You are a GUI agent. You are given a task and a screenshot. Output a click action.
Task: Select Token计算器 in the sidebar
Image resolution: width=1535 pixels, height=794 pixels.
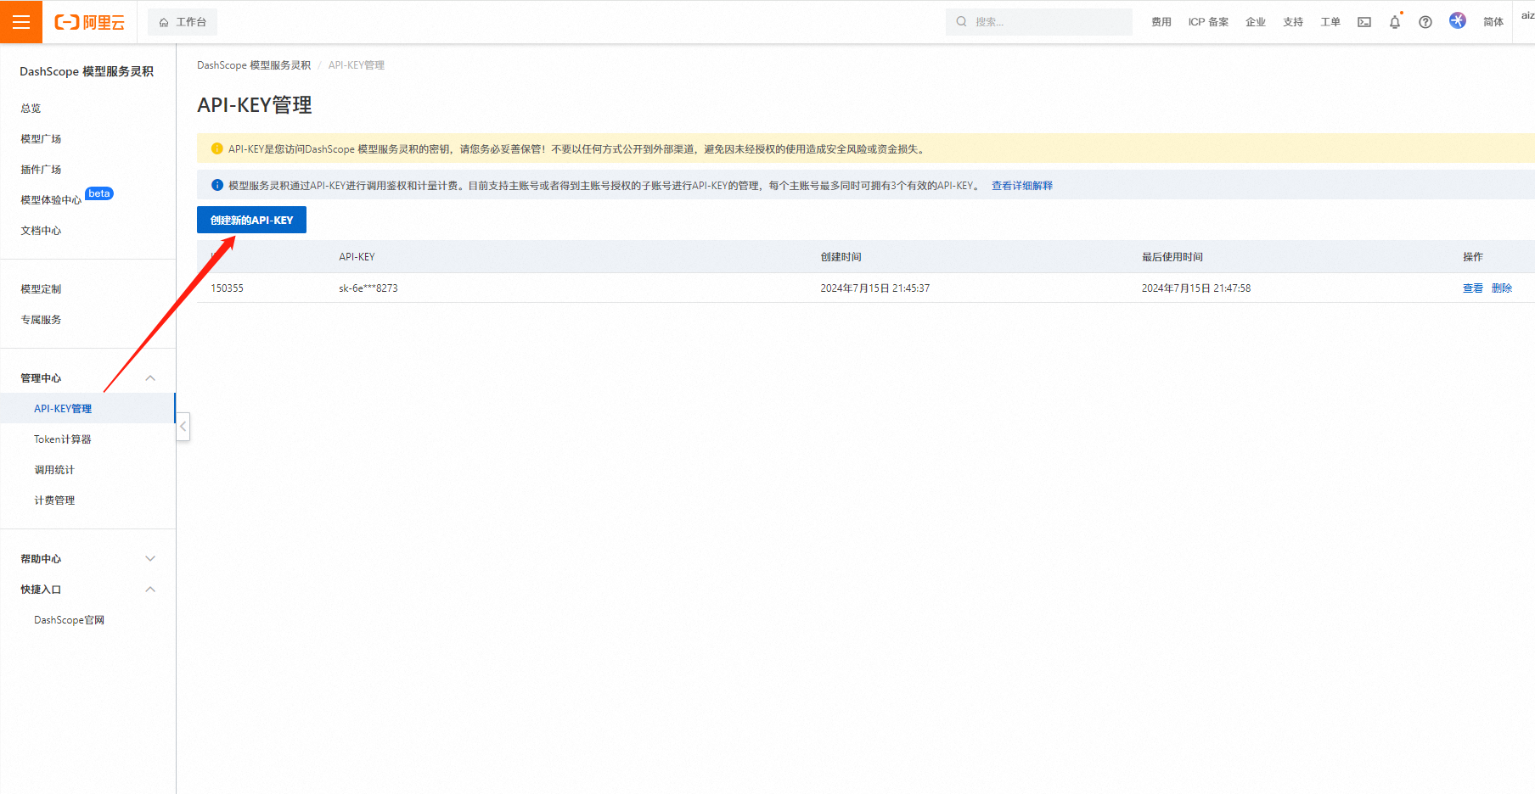(x=63, y=439)
